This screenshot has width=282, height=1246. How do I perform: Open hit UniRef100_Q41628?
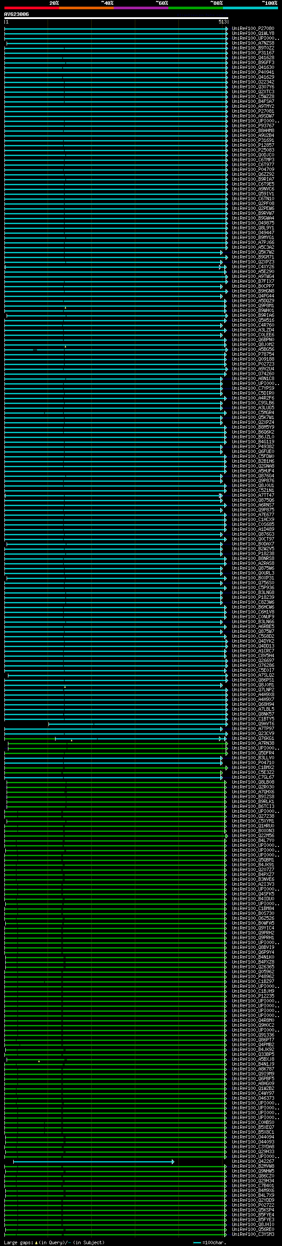coord(252,57)
